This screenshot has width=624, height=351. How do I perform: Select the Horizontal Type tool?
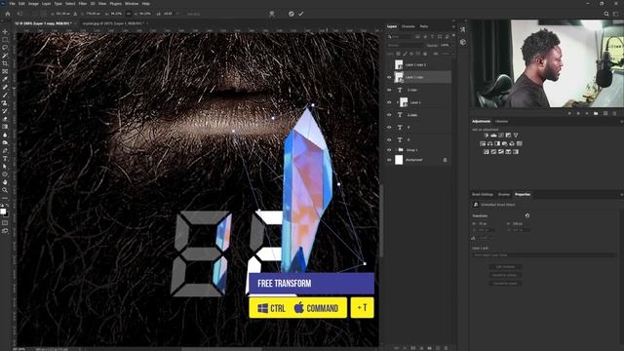tap(5, 159)
